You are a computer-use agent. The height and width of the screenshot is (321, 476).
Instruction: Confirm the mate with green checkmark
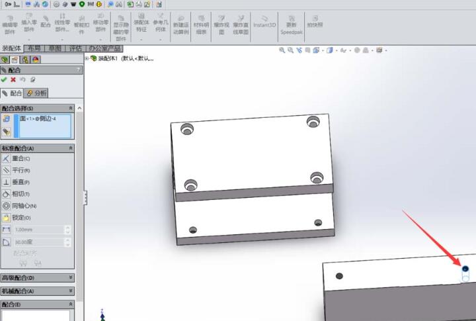tap(4, 79)
